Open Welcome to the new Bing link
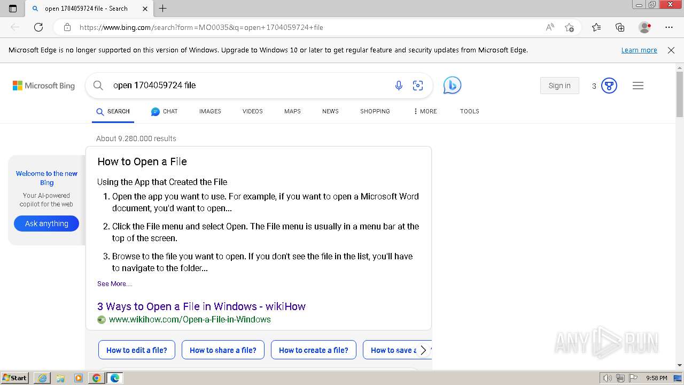 (x=46, y=178)
